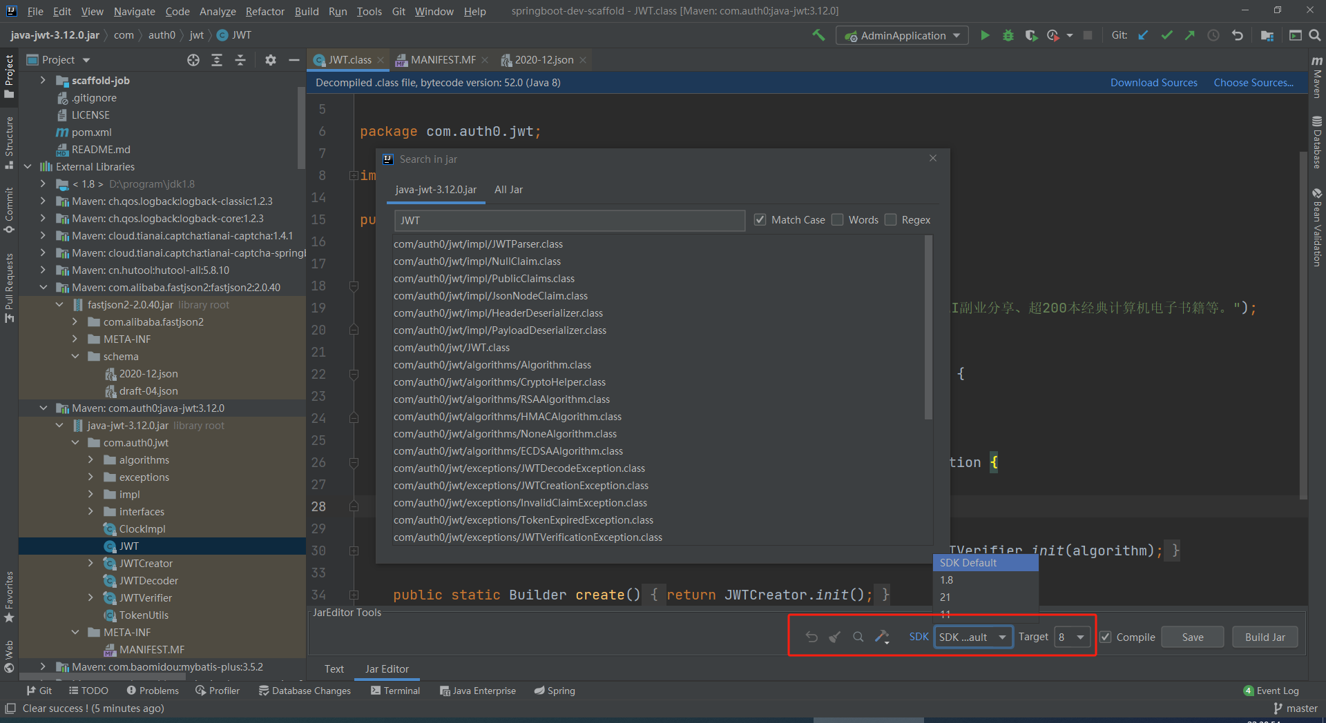Viewport: 1326px width, 723px height.
Task: Click the select opened file target icon
Action: tap(193, 60)
